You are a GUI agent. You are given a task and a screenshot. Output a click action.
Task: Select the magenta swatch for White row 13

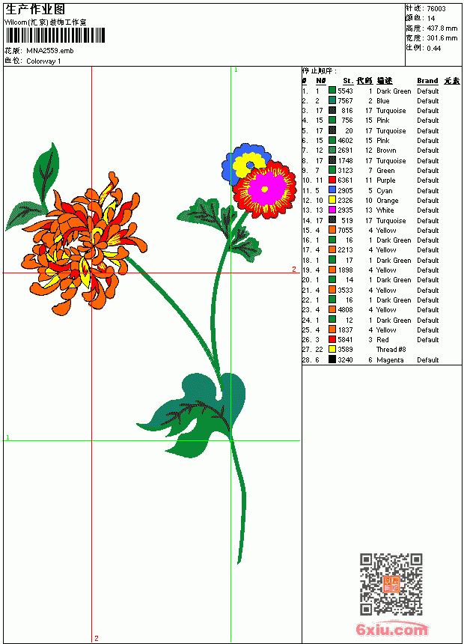coord(332,210)
